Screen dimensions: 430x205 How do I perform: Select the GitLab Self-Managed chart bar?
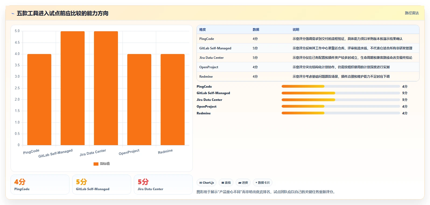point(73,88)
